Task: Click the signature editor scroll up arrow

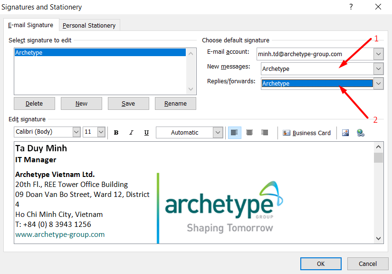Action: pos(379,147)
